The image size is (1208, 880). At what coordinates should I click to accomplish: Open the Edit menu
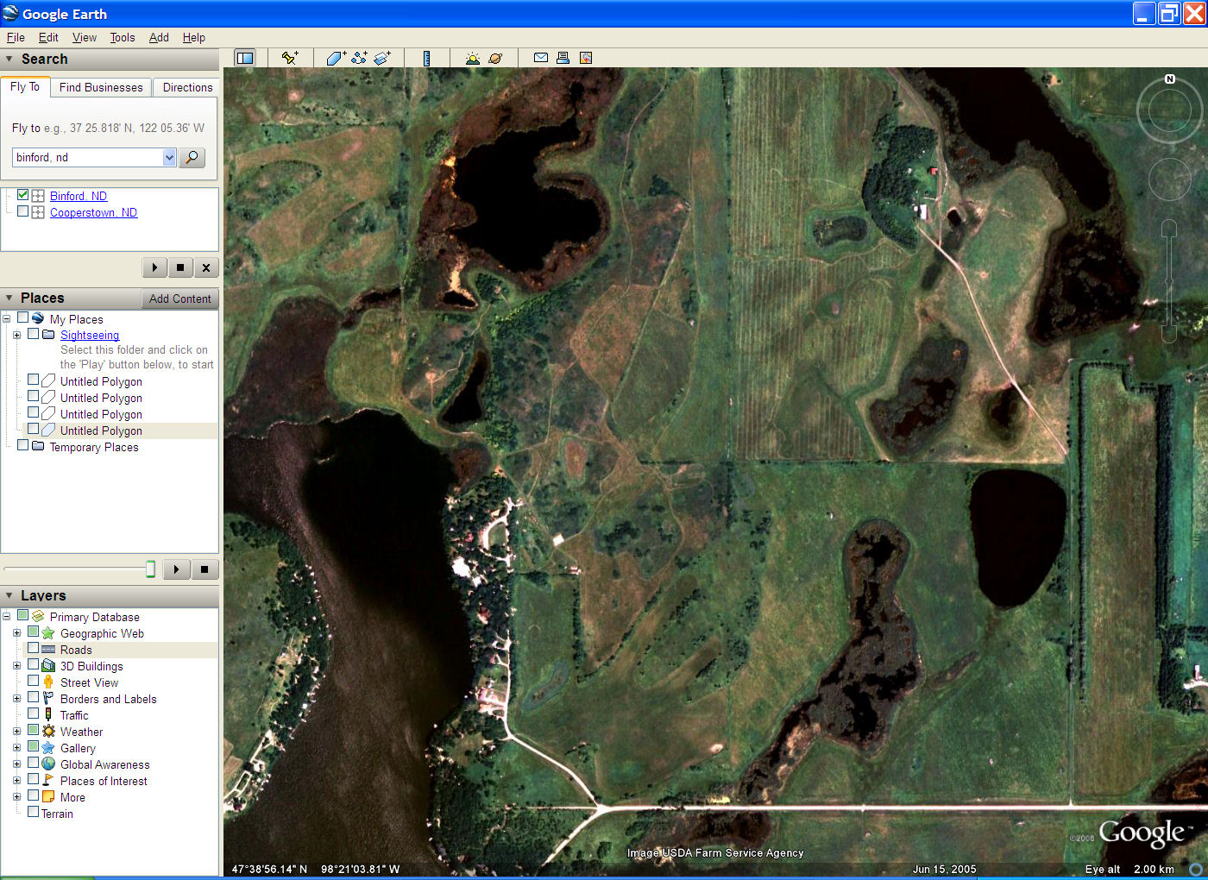click(48, 37)
